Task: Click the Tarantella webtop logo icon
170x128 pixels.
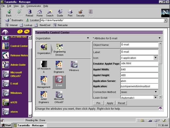Action: (5, 32)
